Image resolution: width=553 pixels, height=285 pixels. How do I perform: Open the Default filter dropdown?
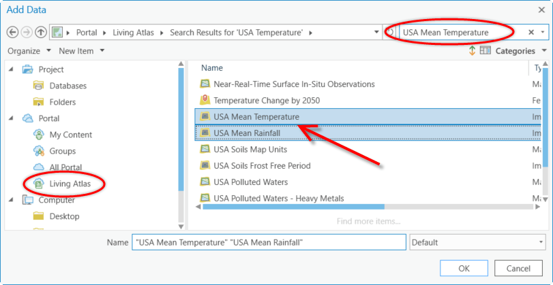click(477, 242)
